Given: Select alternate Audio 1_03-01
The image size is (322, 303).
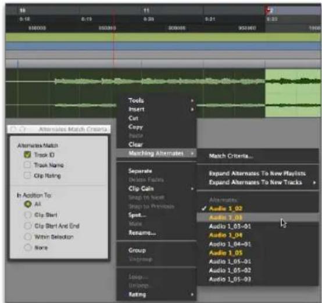Looking at the screenshot, I should point(257,227).
